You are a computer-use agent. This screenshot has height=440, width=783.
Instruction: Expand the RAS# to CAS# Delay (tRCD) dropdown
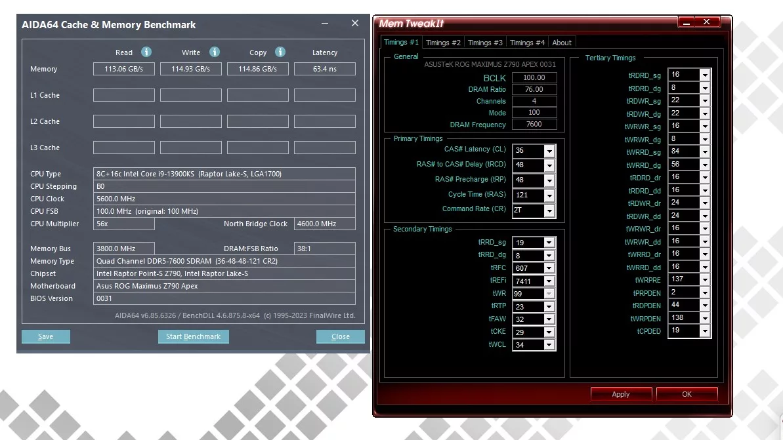(549, 165)
